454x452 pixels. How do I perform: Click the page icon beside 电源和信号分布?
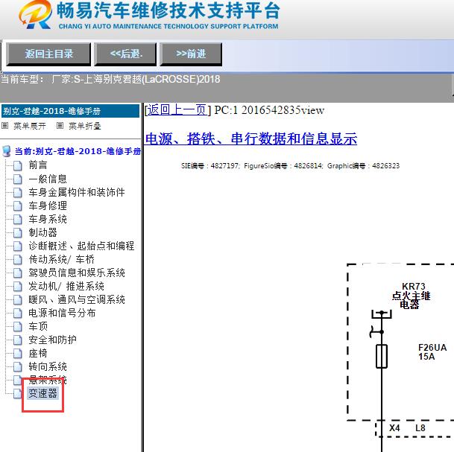tap(18, 313)
